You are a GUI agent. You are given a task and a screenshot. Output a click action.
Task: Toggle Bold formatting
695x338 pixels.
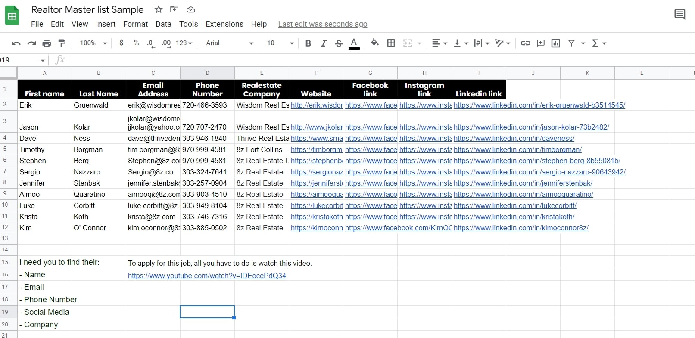[308, 43]
